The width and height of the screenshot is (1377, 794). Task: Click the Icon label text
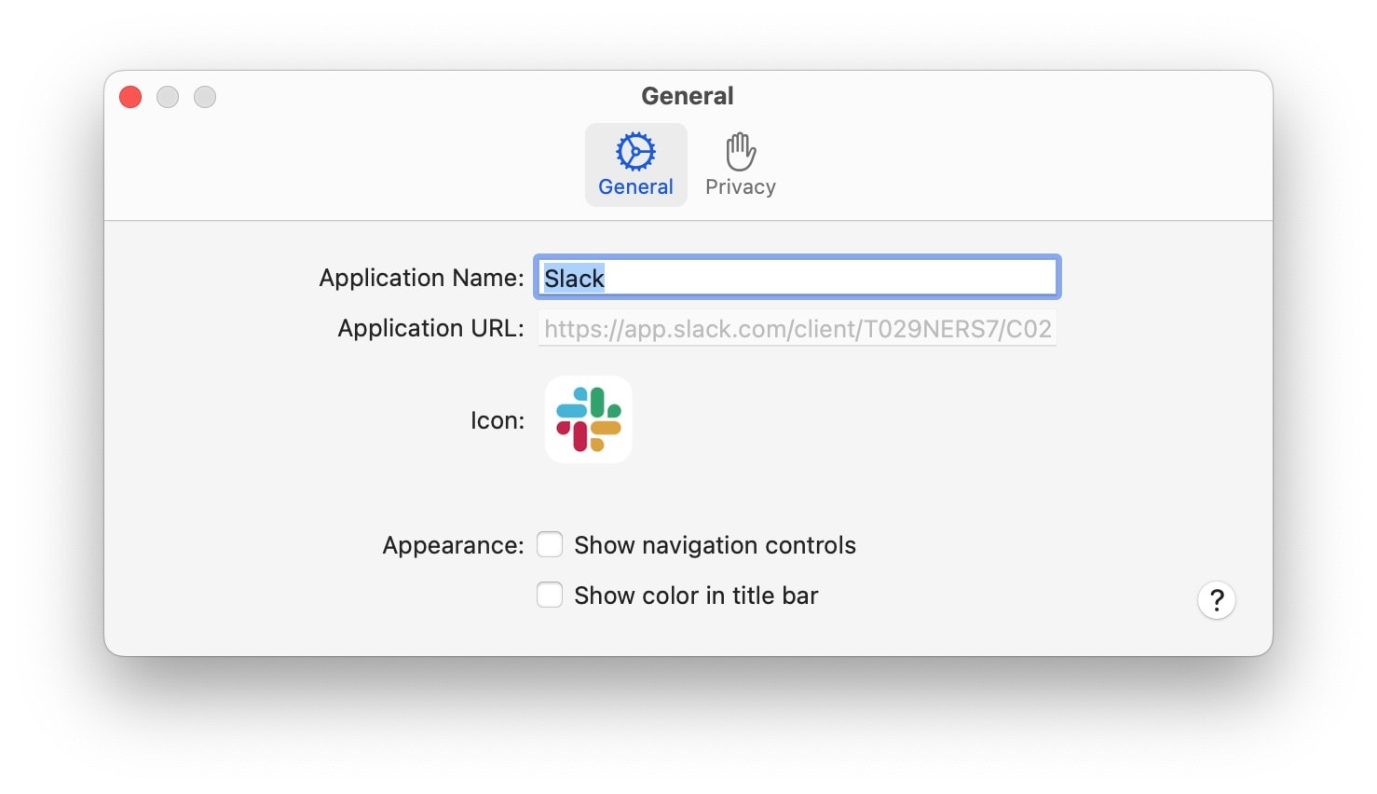click(x=498, y=420)
